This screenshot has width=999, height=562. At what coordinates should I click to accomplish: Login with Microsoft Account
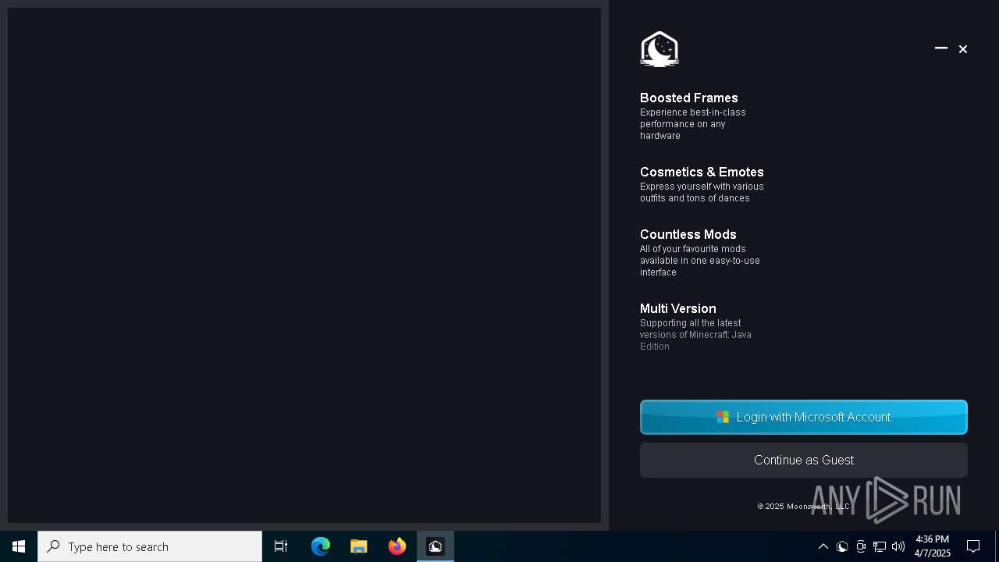click(x=804, y=417)
